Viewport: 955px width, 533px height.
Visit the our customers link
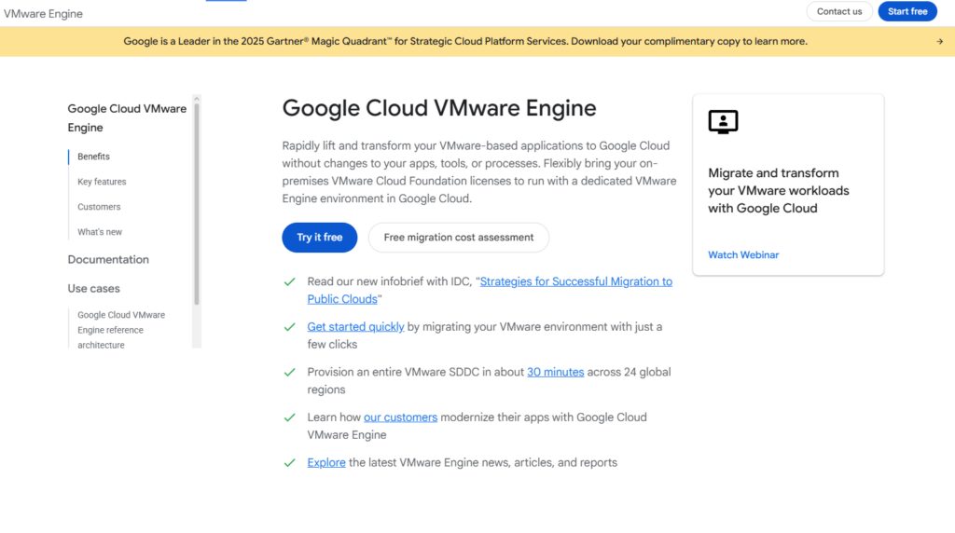tap(400, 417)
